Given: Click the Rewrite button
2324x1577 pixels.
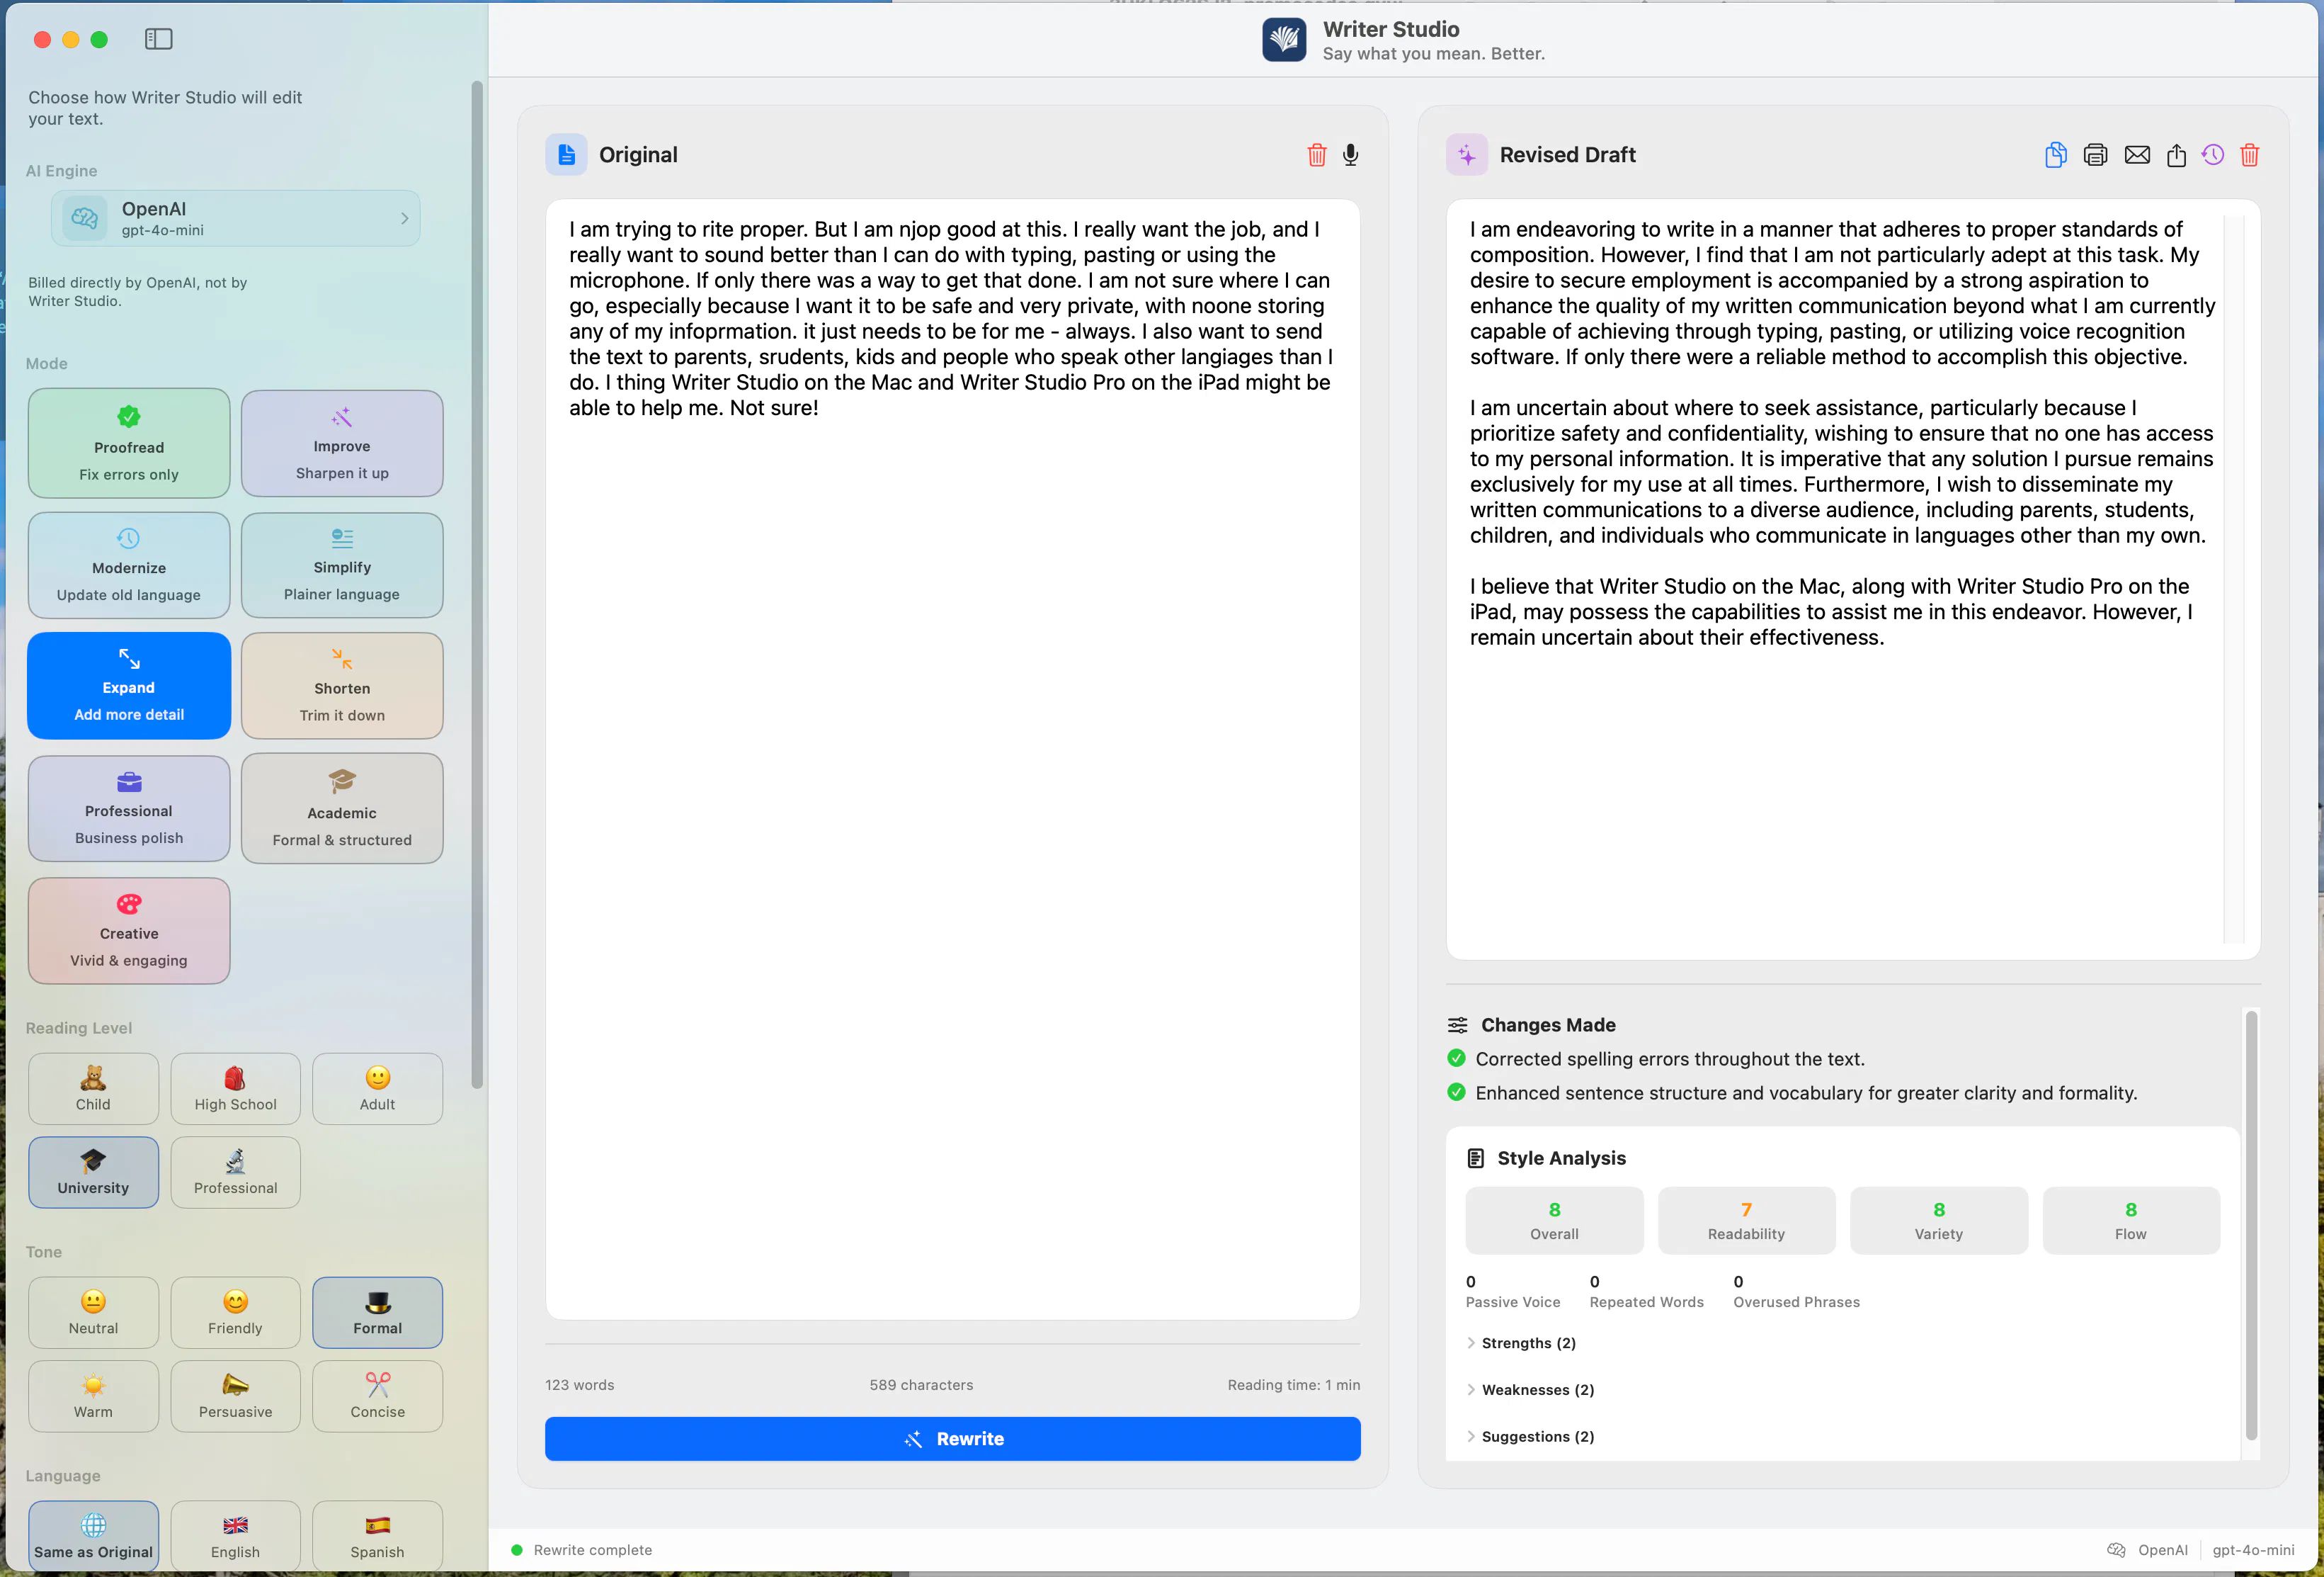Looking at the screenshot, I should click(x=952, y=1439).
